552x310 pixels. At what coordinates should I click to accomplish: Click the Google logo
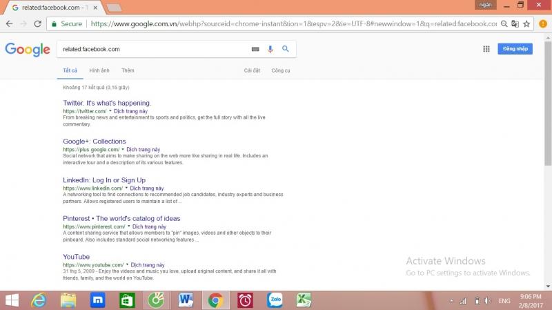(28, 49)
